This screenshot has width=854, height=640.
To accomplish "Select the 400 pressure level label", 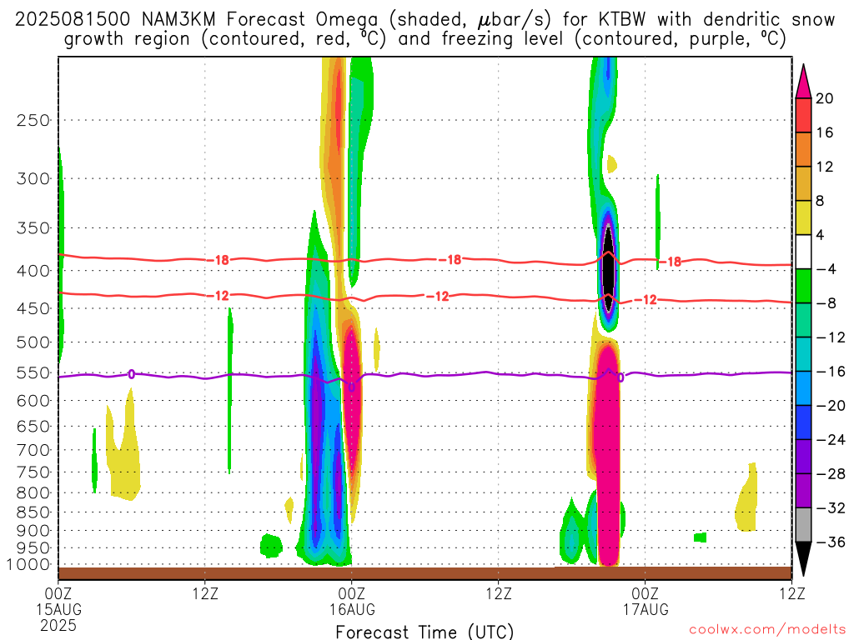I will tap(33, 271).
